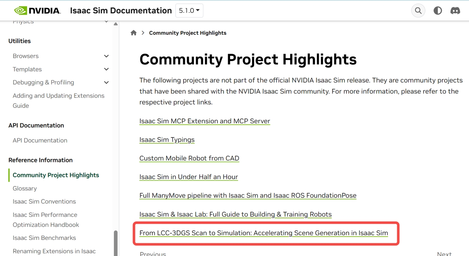Open Isaac Sim Benchmarks sidebar link
The height and width of the screenshot is (256, 469).
(44, 238)
